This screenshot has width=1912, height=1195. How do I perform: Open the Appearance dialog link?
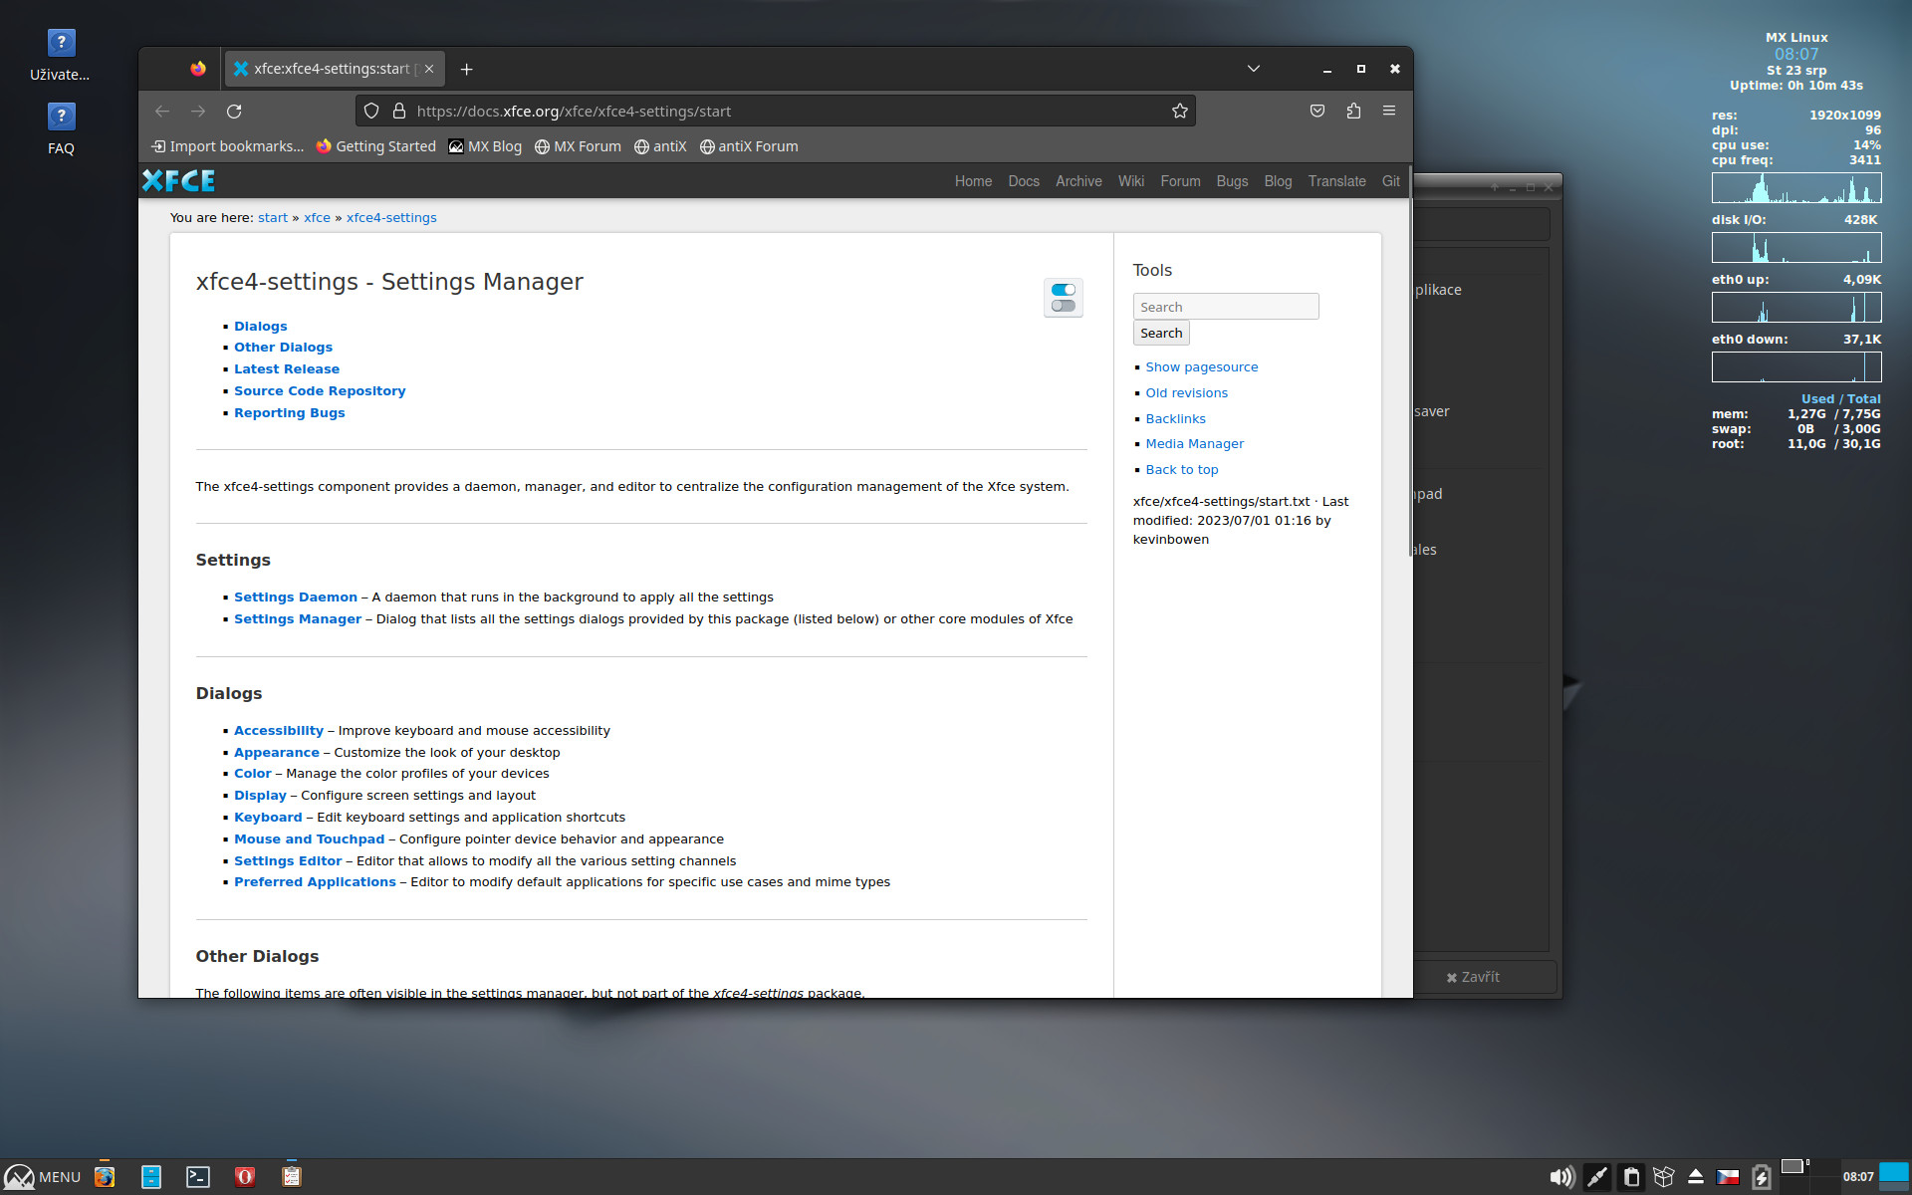(277, 753)
